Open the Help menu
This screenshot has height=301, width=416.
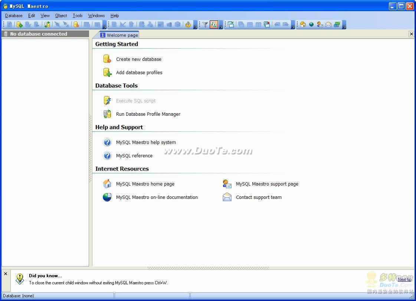pyautogui.click(x=115, y=16)
